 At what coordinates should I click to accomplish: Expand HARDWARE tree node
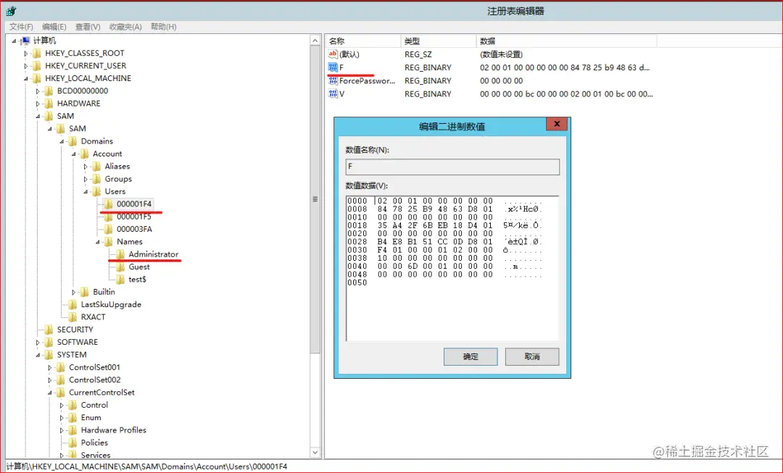click(38, 104)
